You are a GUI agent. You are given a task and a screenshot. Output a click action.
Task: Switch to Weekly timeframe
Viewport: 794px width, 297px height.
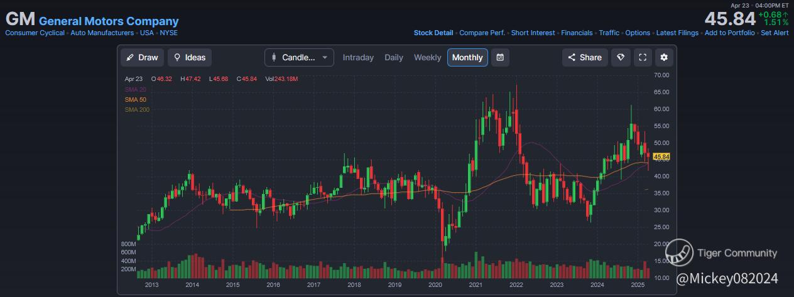(x=427, y=57)
